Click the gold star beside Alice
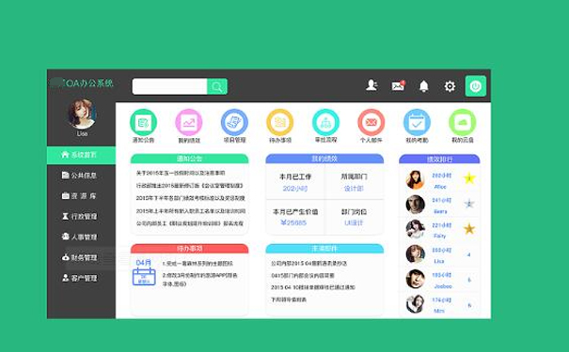The height and width of the screenshot is (352, 569). click(469, 178)
